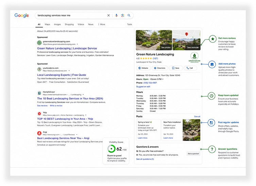Open the greennaturelandscaping.com ad options arrow

click(77, 44)
